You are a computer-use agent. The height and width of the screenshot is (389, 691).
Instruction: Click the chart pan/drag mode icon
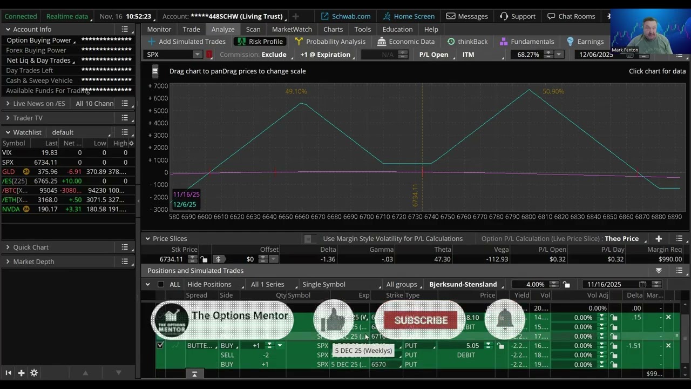tap(155, 71)
